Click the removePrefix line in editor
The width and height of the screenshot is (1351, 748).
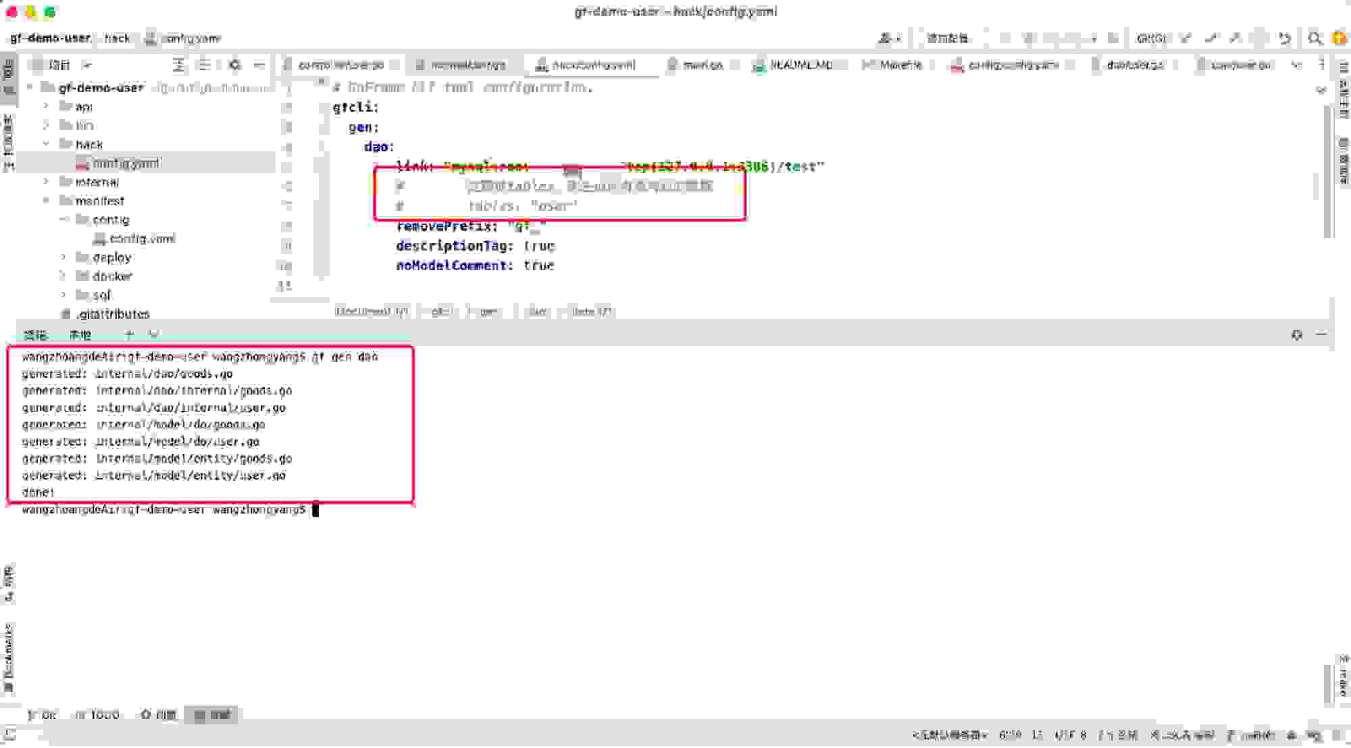point(470,226)
